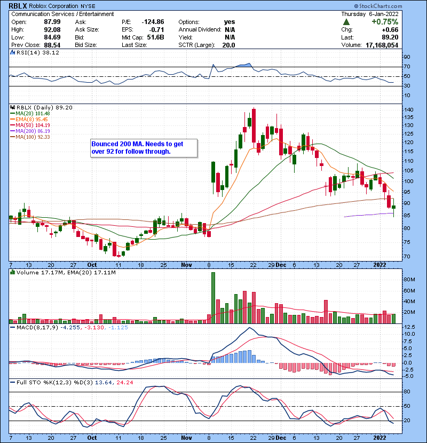Click the Roblox Corporation company name

tap(53, 6)
